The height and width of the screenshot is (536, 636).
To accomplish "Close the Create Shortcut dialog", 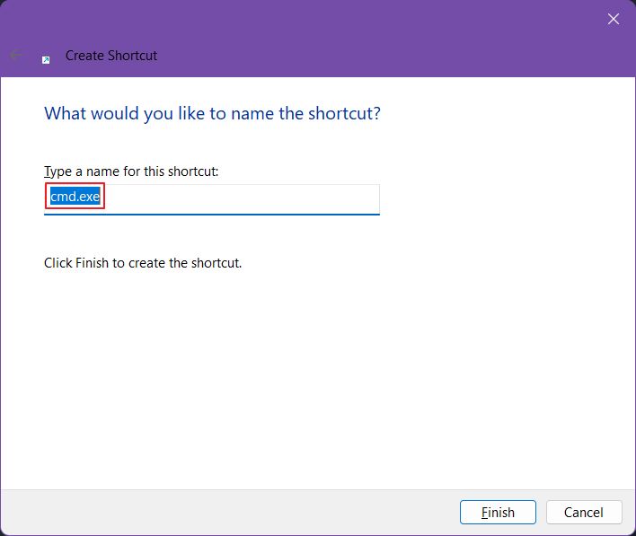I will click(613, 19).
